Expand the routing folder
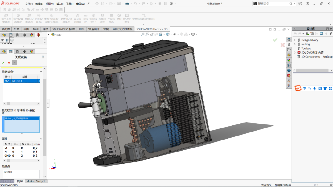The width and height of the screenshot is (333, 187). 295,44
